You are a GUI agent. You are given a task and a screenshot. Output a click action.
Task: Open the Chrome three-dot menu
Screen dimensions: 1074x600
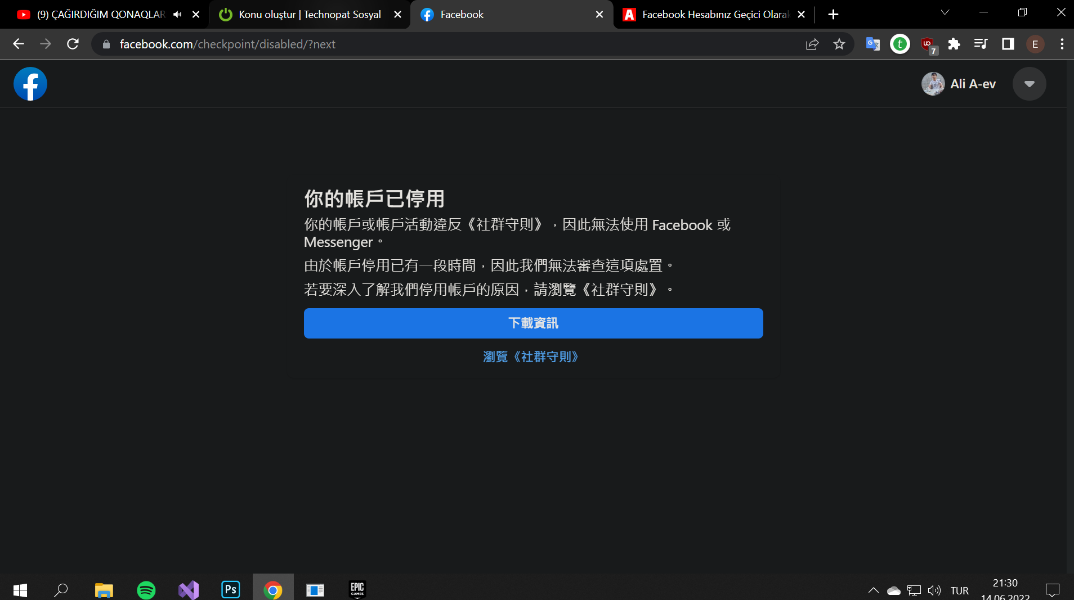(1062, 44)
